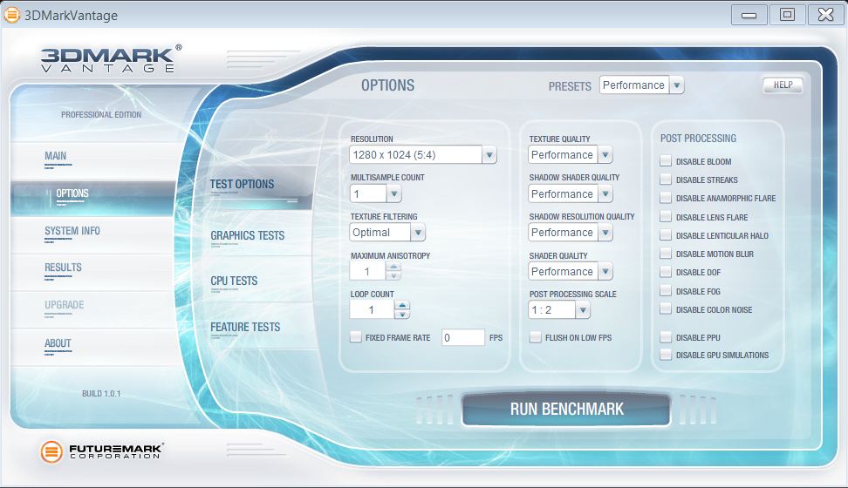Click Maximum Anisotropy down arrow
This screenshot has width=848, height=488.
[x=393, y=275]
